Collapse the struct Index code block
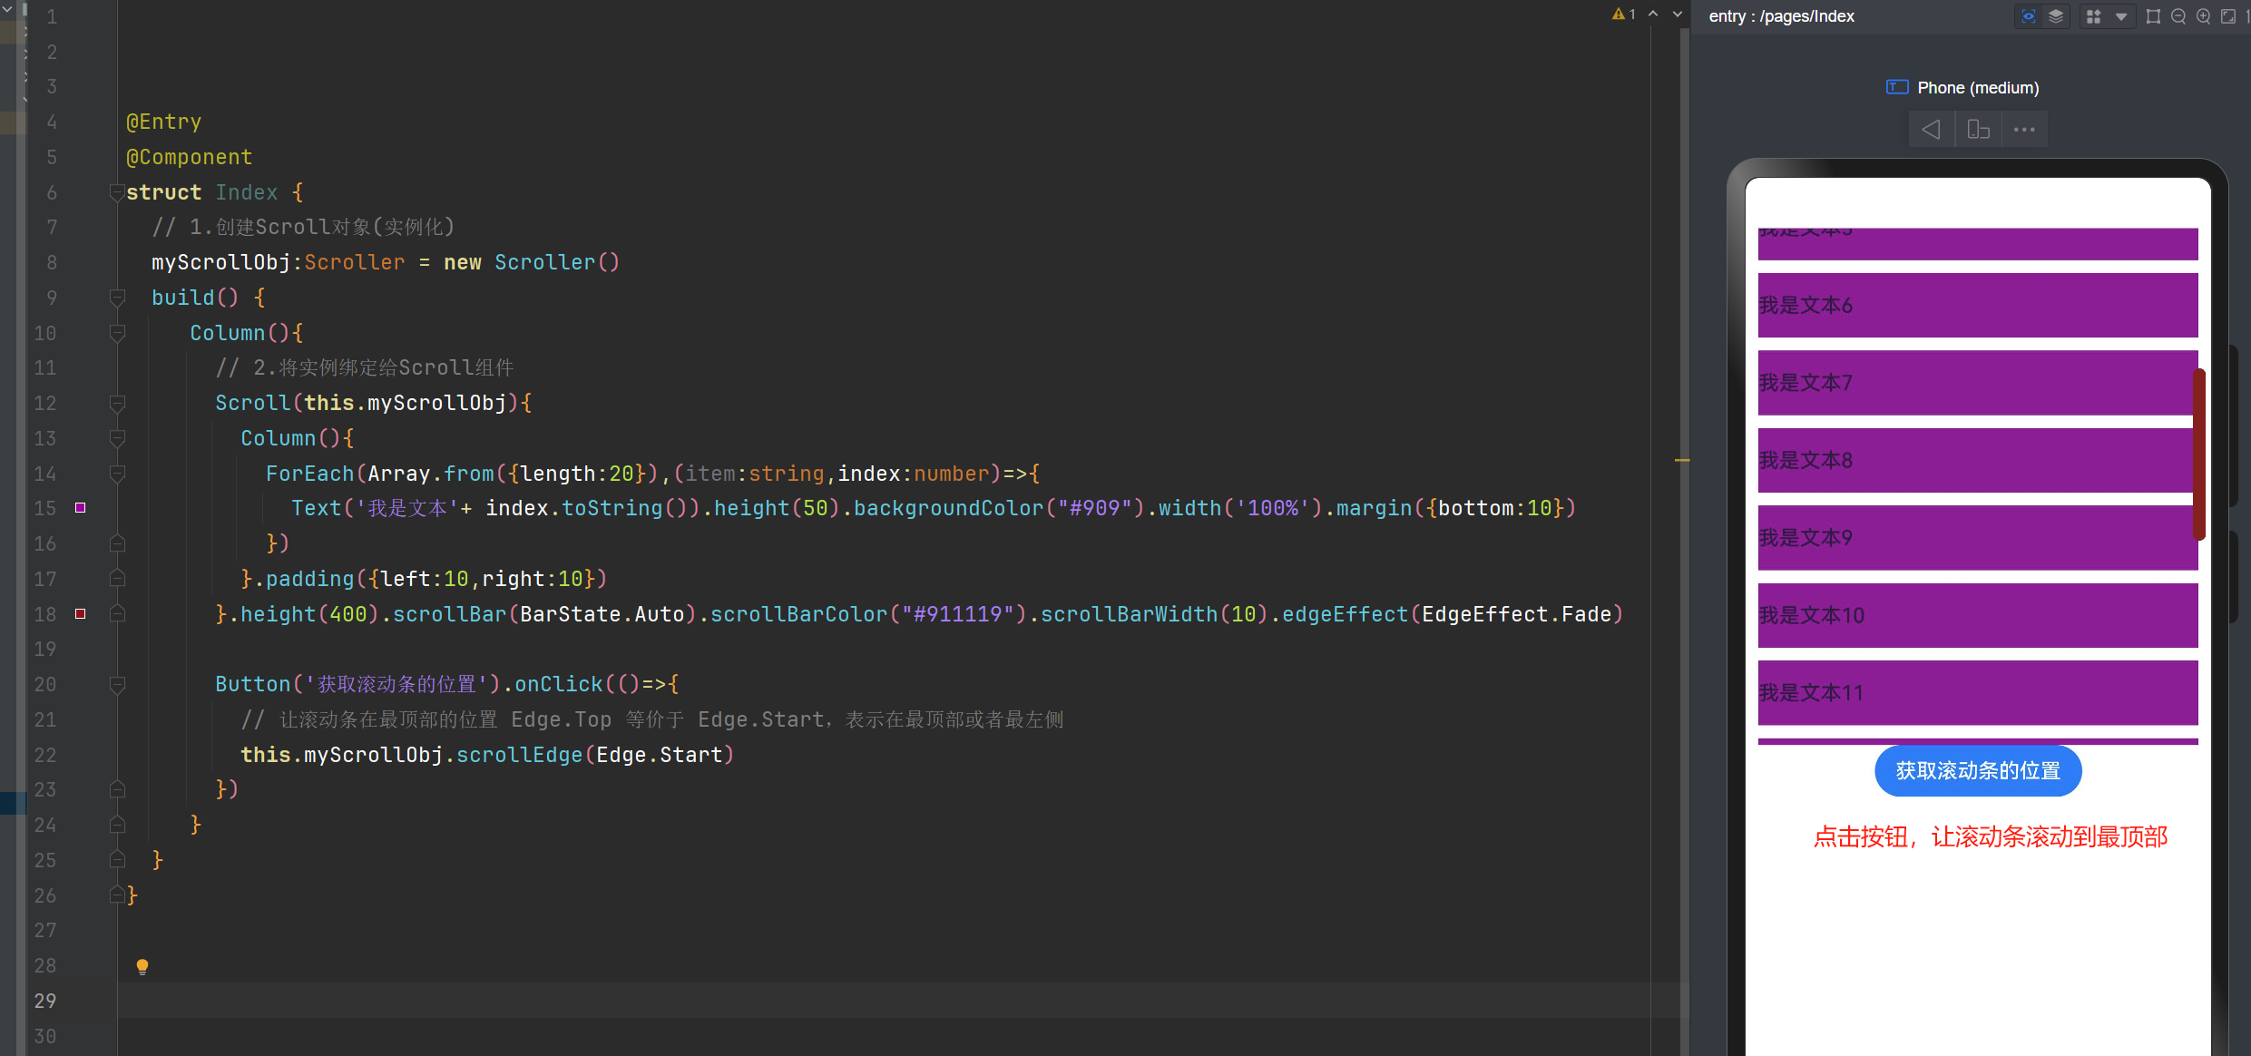Image resolution: width=2251 pixels, height=1056 pixels. click(116, 192)
